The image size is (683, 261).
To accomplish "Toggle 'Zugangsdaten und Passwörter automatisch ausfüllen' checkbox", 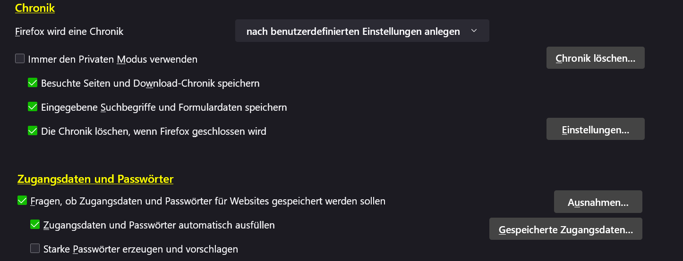I will (x=35, y=225).
